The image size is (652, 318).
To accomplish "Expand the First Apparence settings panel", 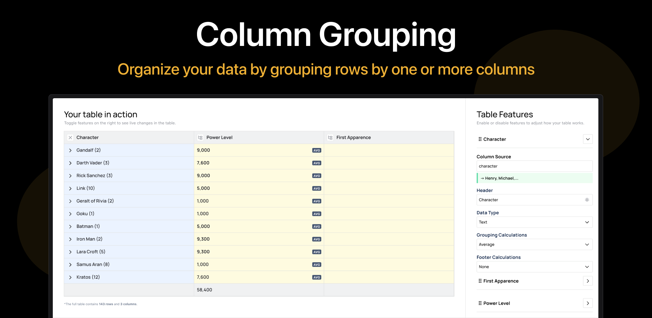I will (588, 281).
